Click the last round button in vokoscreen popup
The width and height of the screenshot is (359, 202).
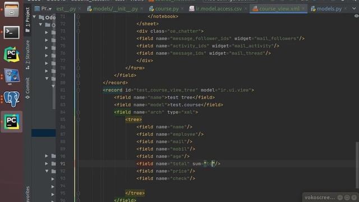(x=354, y=198)
